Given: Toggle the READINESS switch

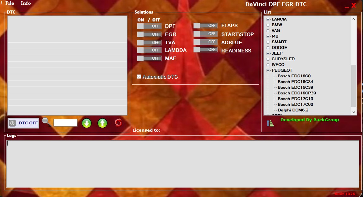Looking at the screenshot, I should [206, 50].
